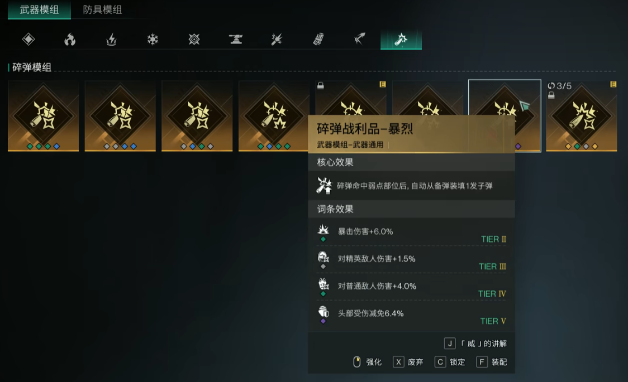Select the turret fortress category icon
The image size is (628, 382).
[236, 39]
